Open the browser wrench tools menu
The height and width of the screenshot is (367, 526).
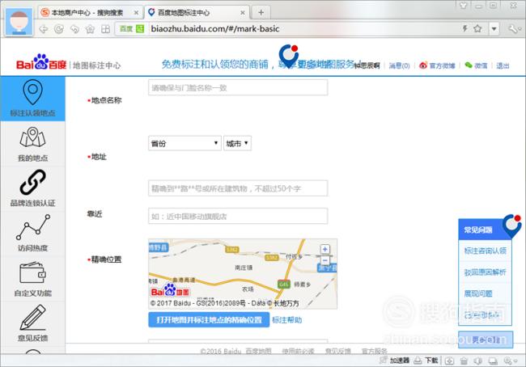pos(514,29)
